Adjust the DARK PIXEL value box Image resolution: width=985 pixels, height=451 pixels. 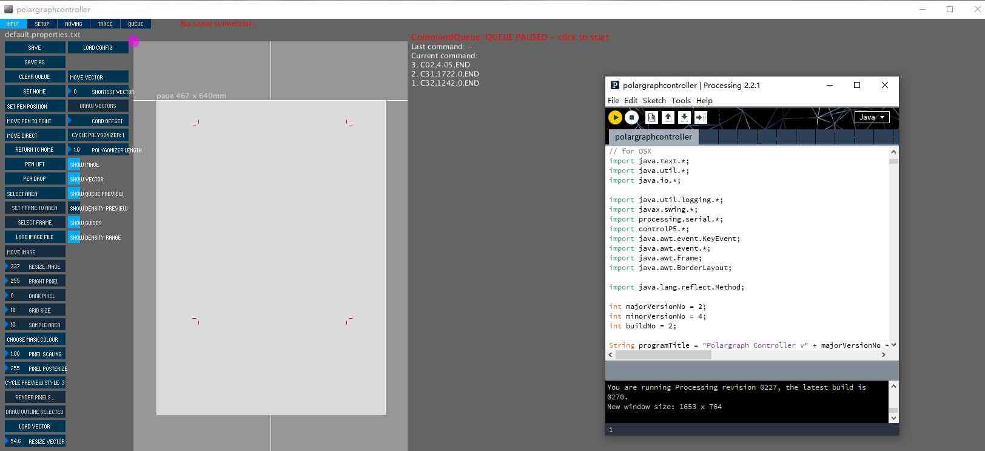[35, 296]
